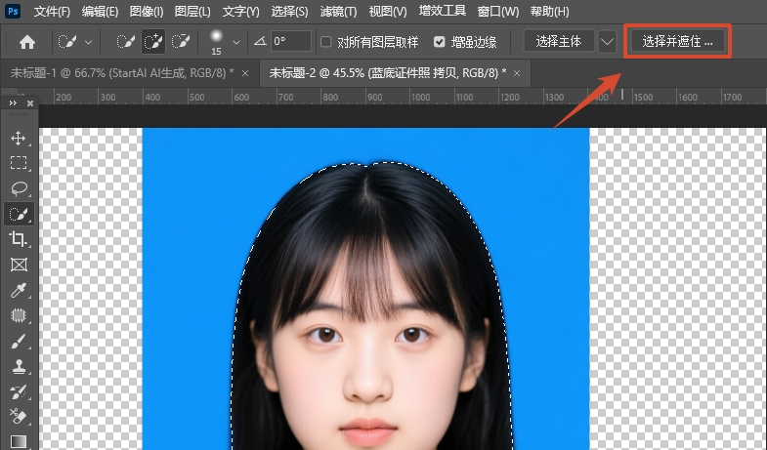Choose Add to selection mode icon
The height and width of the screenshot is (450, 767).
(x=153, y=42)
